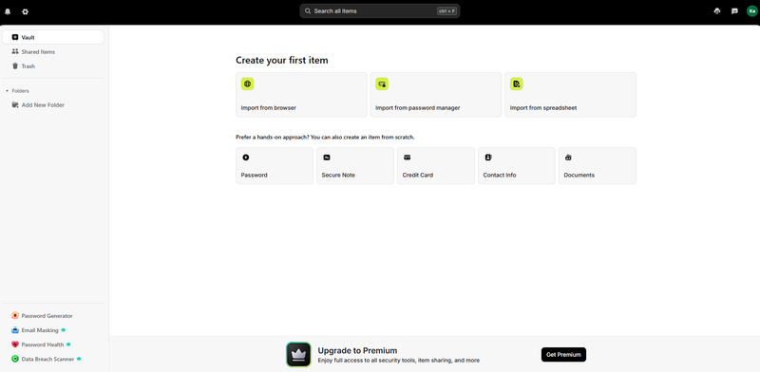
Task: Open the Data Breach Scanner tool
Action: (53, 360)
